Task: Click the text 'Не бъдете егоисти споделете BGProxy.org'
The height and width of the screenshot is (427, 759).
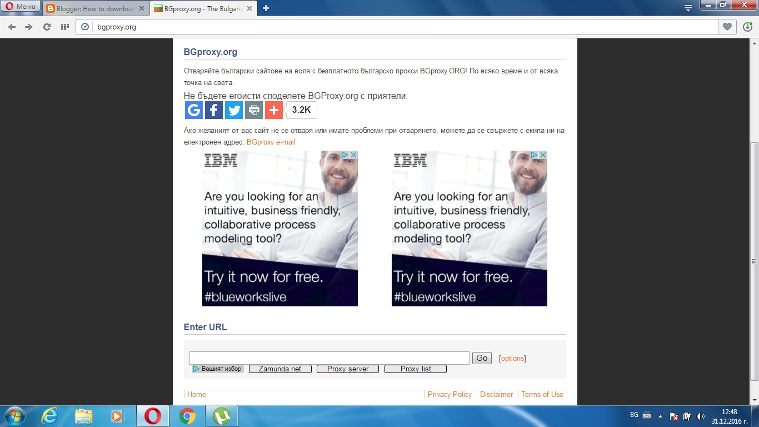Action: (x=271, y=96)
